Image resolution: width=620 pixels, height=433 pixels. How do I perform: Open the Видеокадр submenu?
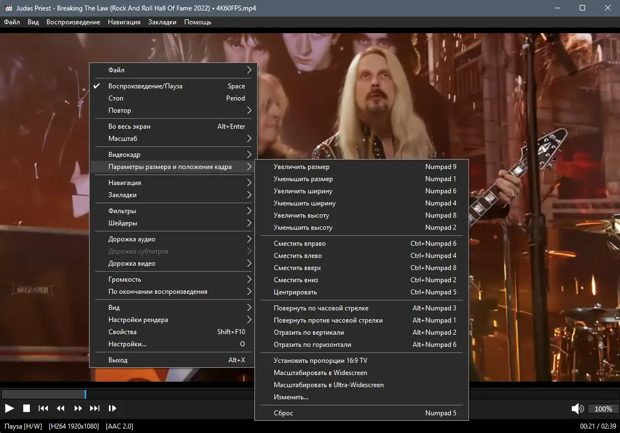[x=124, y=154]
